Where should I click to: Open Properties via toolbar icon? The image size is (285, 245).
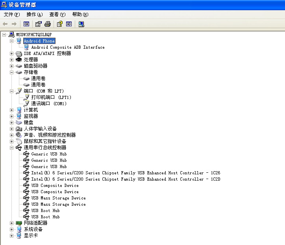pos(38,24)
